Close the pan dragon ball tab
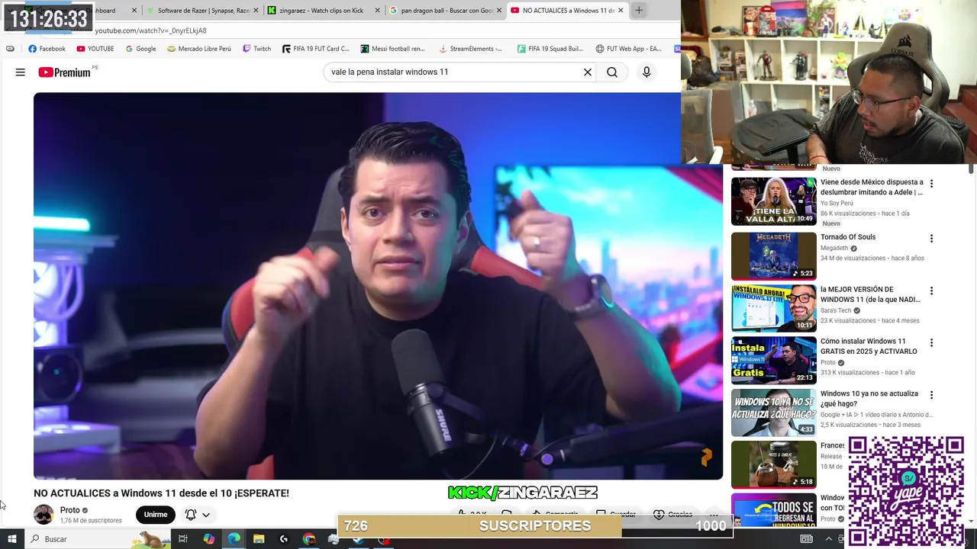Image resolution: width=977 pixels, height=549 pixels. (x=498, y=11)
